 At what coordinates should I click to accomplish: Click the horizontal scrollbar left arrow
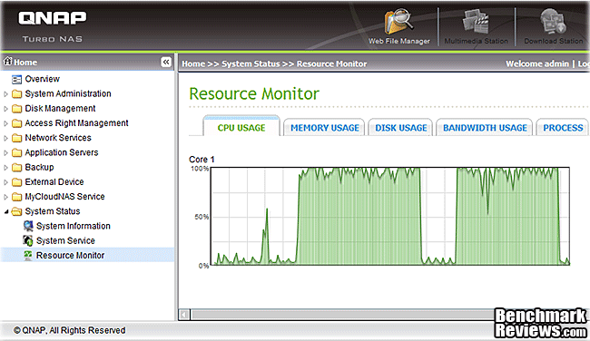coord(184,315)
